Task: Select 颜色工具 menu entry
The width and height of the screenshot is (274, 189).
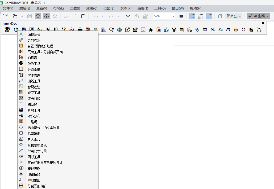Action: tap(58, 64)
